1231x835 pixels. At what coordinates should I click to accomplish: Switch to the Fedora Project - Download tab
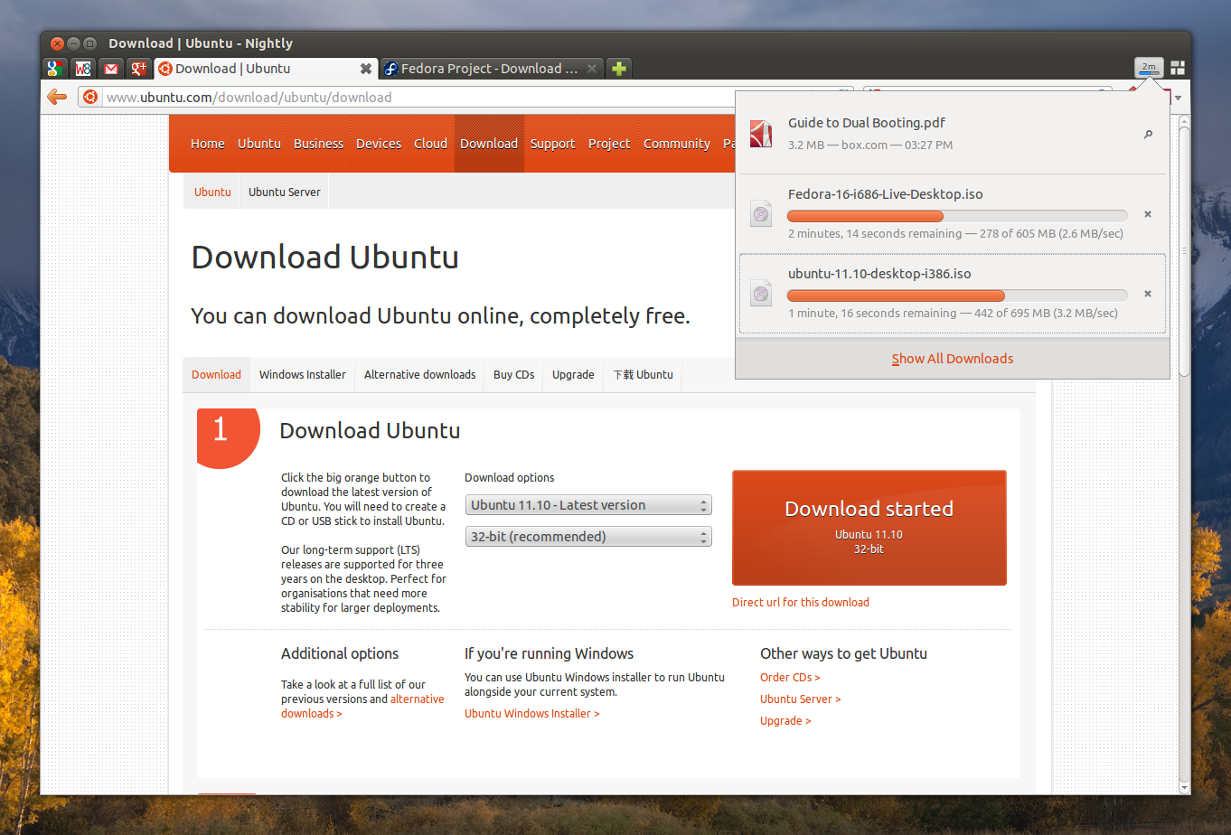click(x=491, y=69)
